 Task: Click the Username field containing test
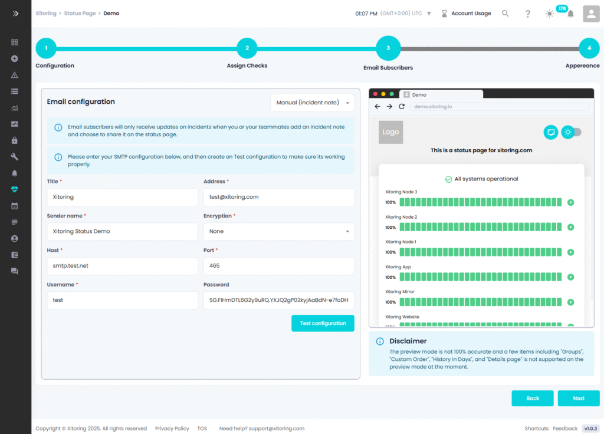pos(122,300)
